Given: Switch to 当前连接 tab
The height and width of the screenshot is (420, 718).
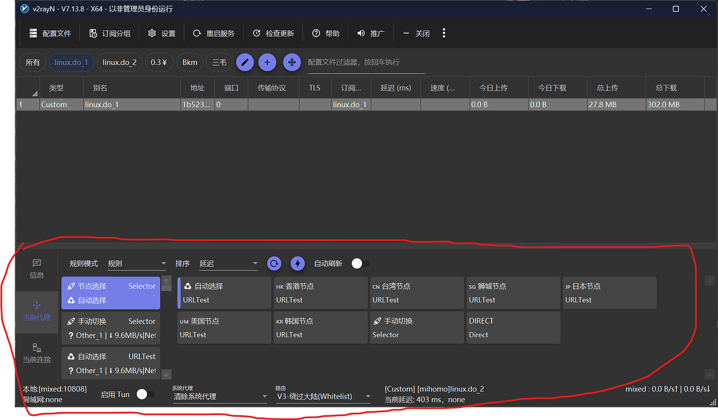Looking at the screenshot, I should [x=37, y=353].
